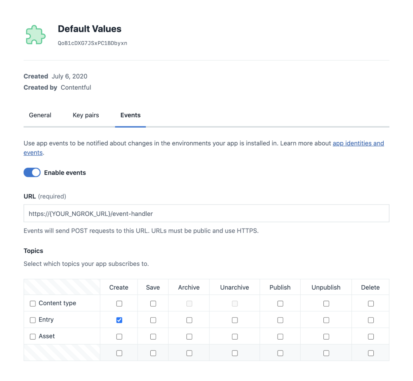Check the Create column select-all checkbox in bottom row
The image size is (413, 381).
[x=119, y=353]
